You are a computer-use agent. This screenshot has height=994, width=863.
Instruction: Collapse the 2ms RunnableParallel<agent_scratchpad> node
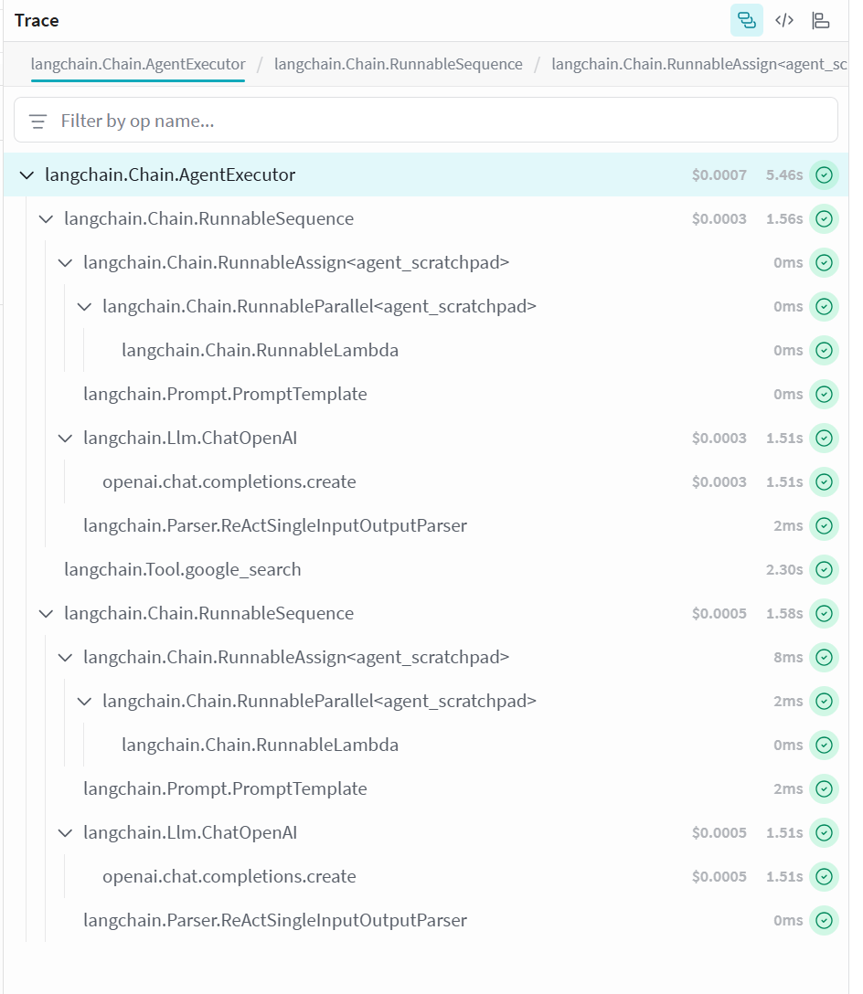coord(84,701)
